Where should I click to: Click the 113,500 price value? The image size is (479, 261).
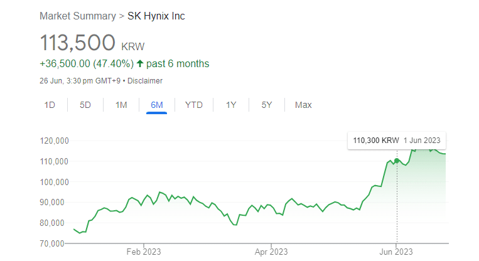point(78,43)
